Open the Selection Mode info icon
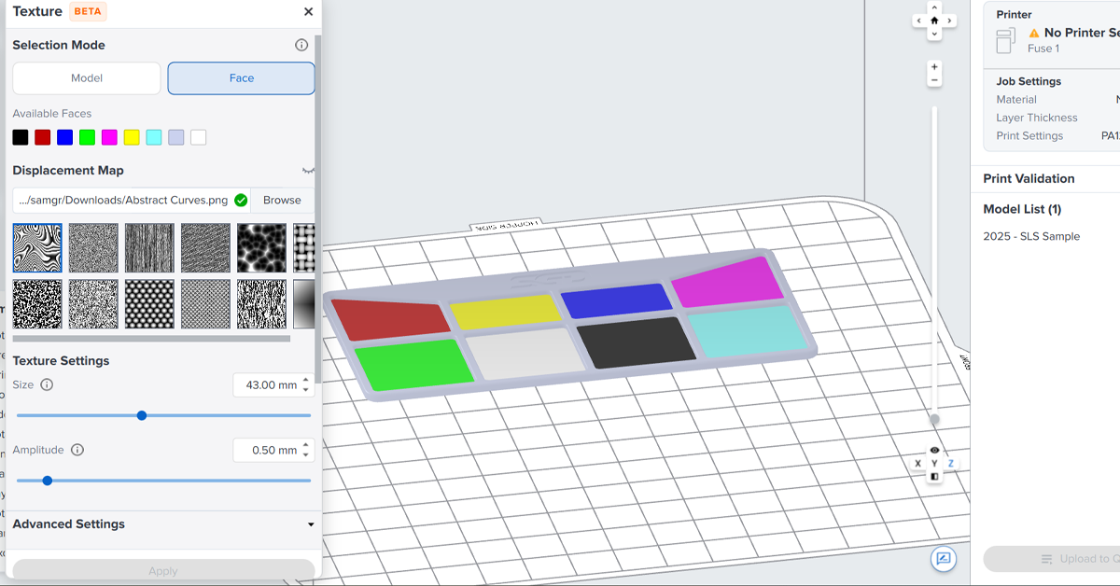This screenshot has width=1120, height=586. (x=301, y=45)
